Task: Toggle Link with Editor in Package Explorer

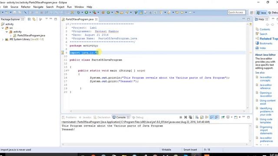Action: coord(34,19)
